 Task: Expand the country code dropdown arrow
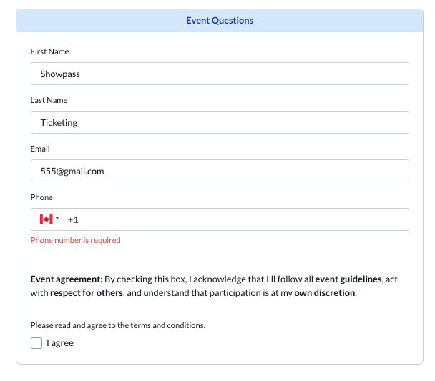57,219
